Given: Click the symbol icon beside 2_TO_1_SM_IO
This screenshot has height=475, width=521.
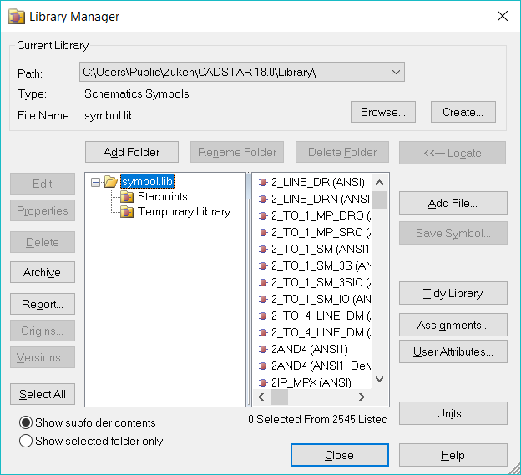Looking at the screenshot, I should tap(263, 299).
